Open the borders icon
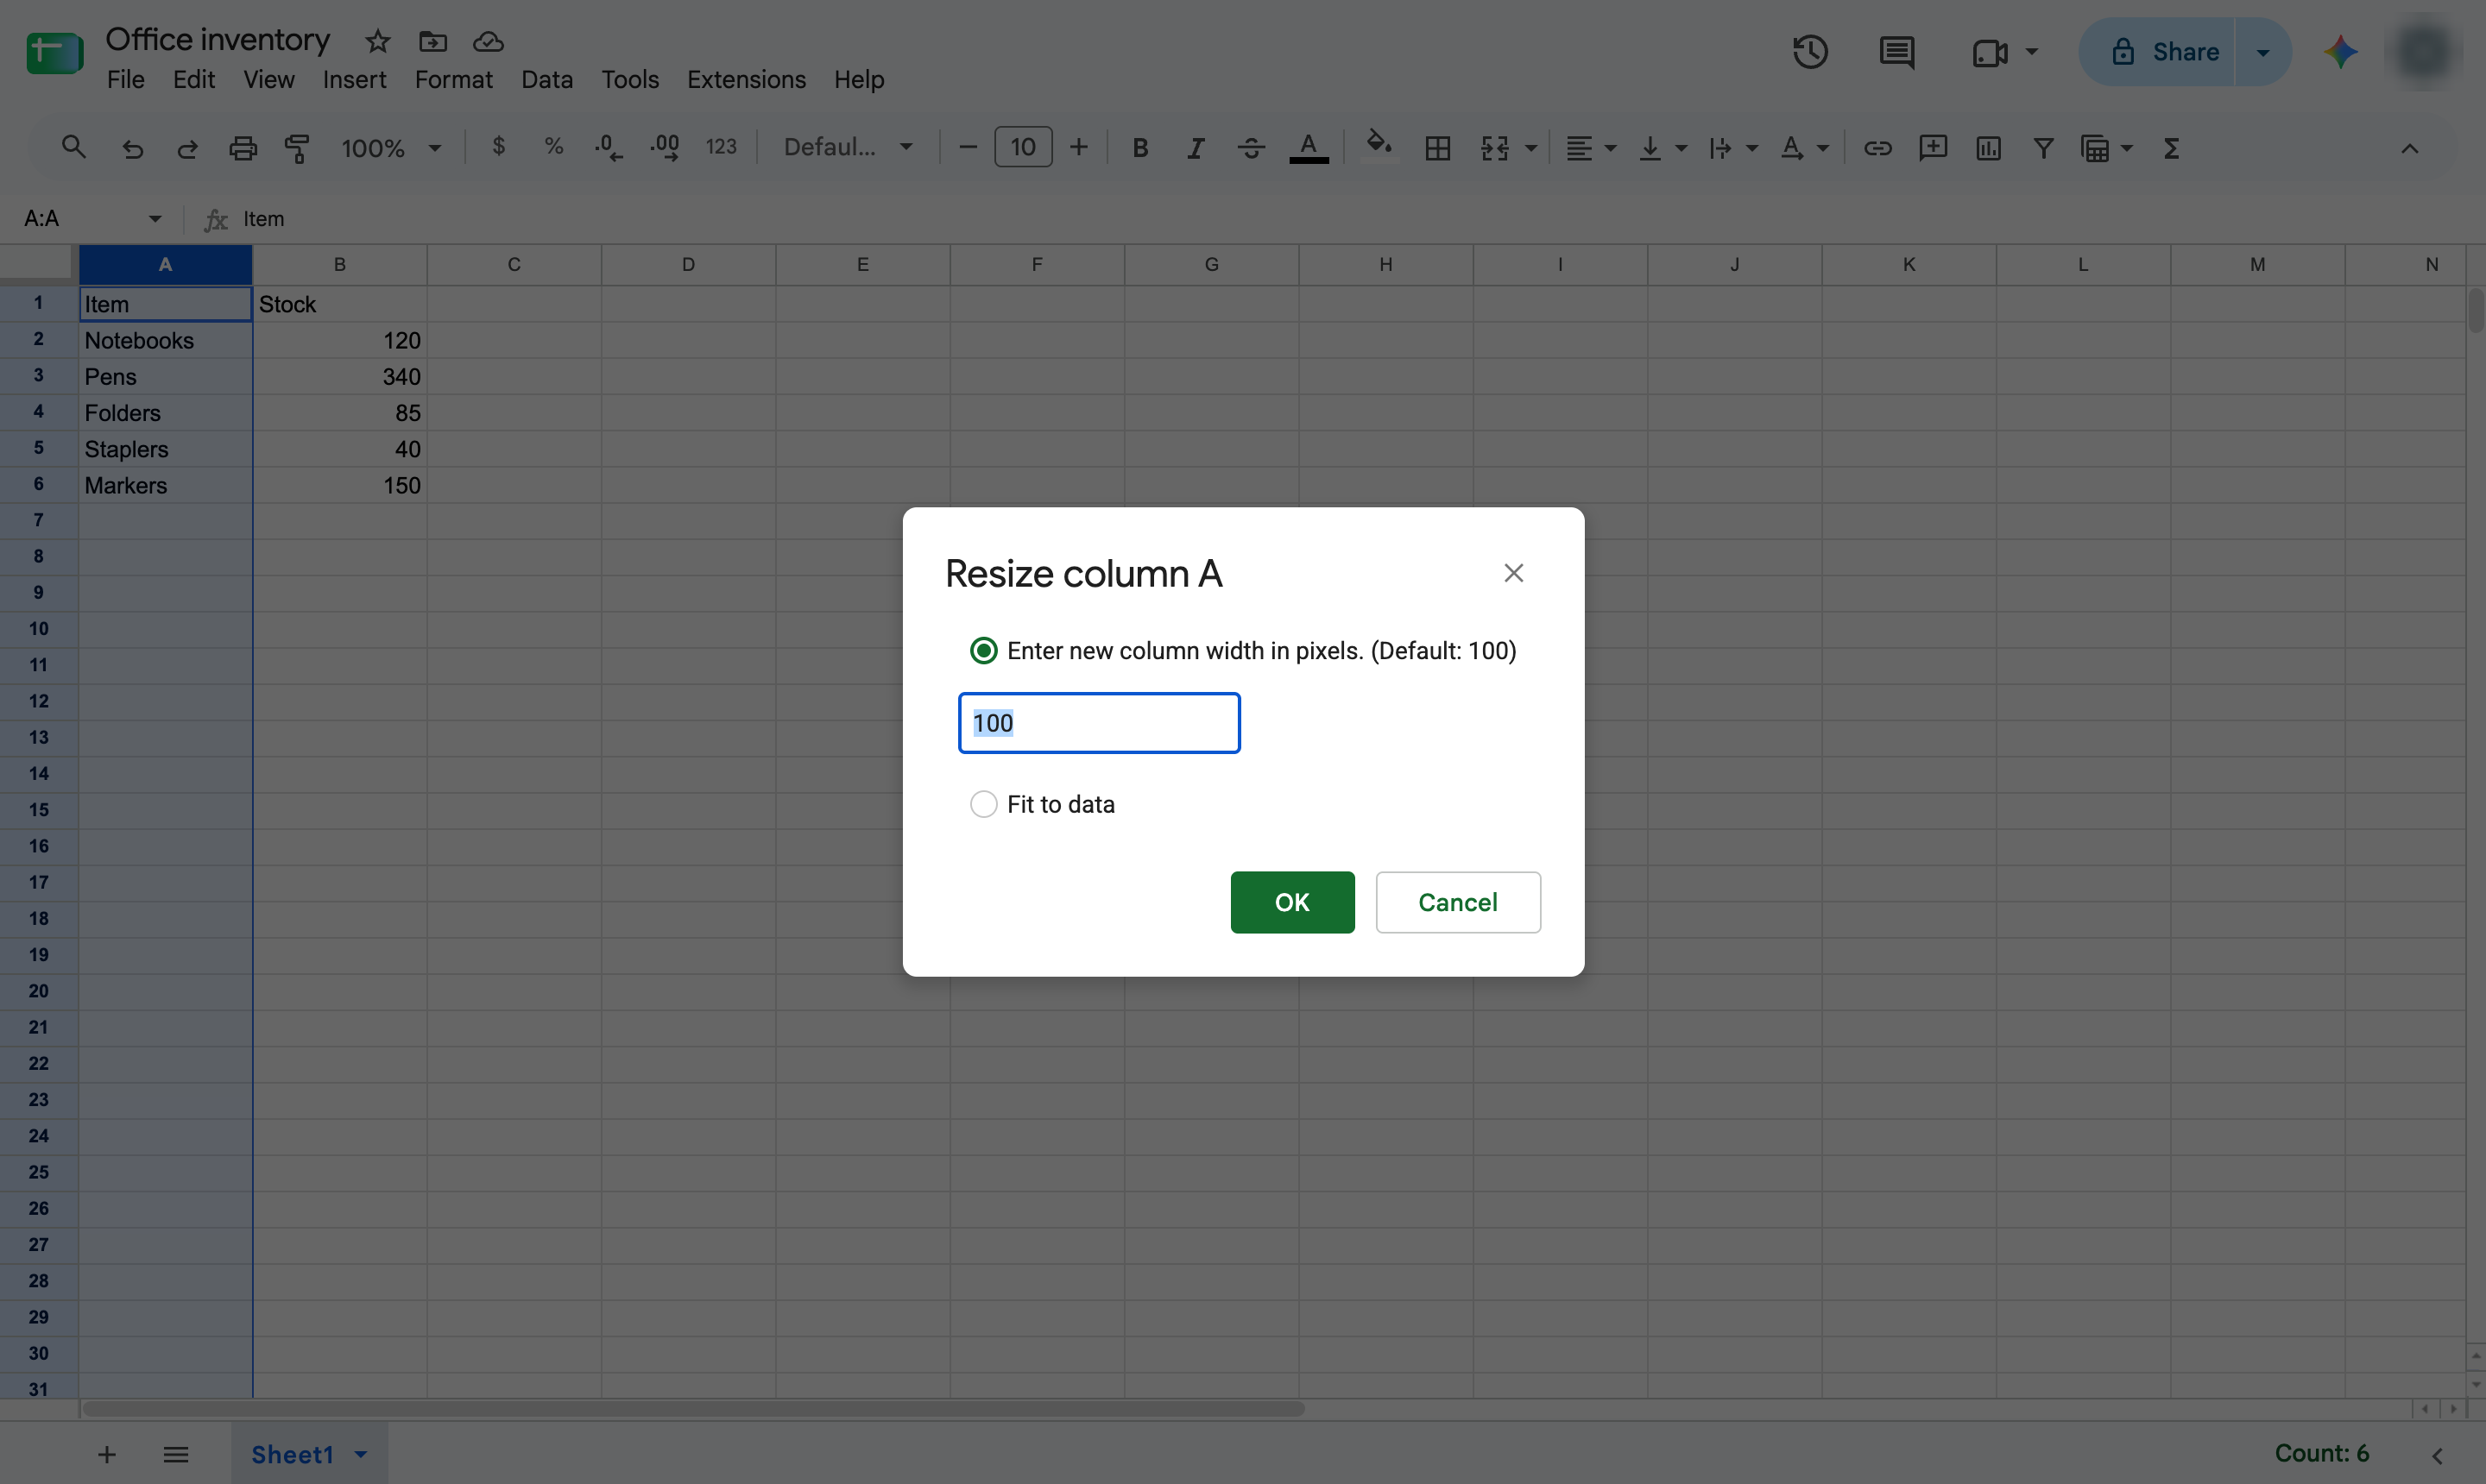 (1437, 148)
